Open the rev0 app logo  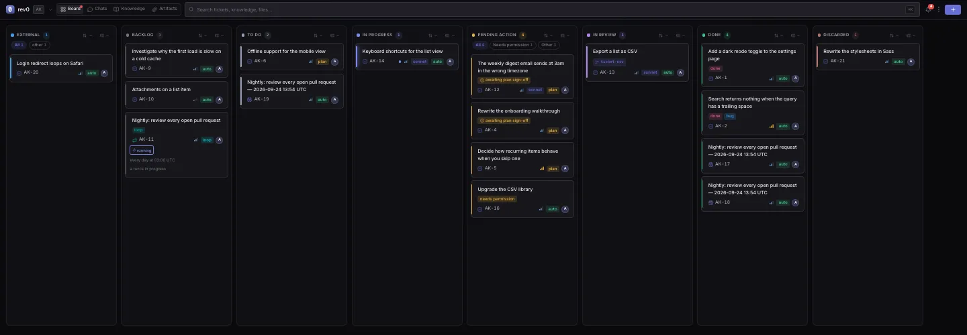point(10,9)
